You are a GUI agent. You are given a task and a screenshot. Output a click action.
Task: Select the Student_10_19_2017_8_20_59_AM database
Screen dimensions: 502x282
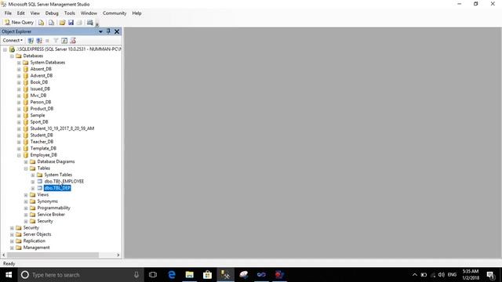tap(62, 128)
